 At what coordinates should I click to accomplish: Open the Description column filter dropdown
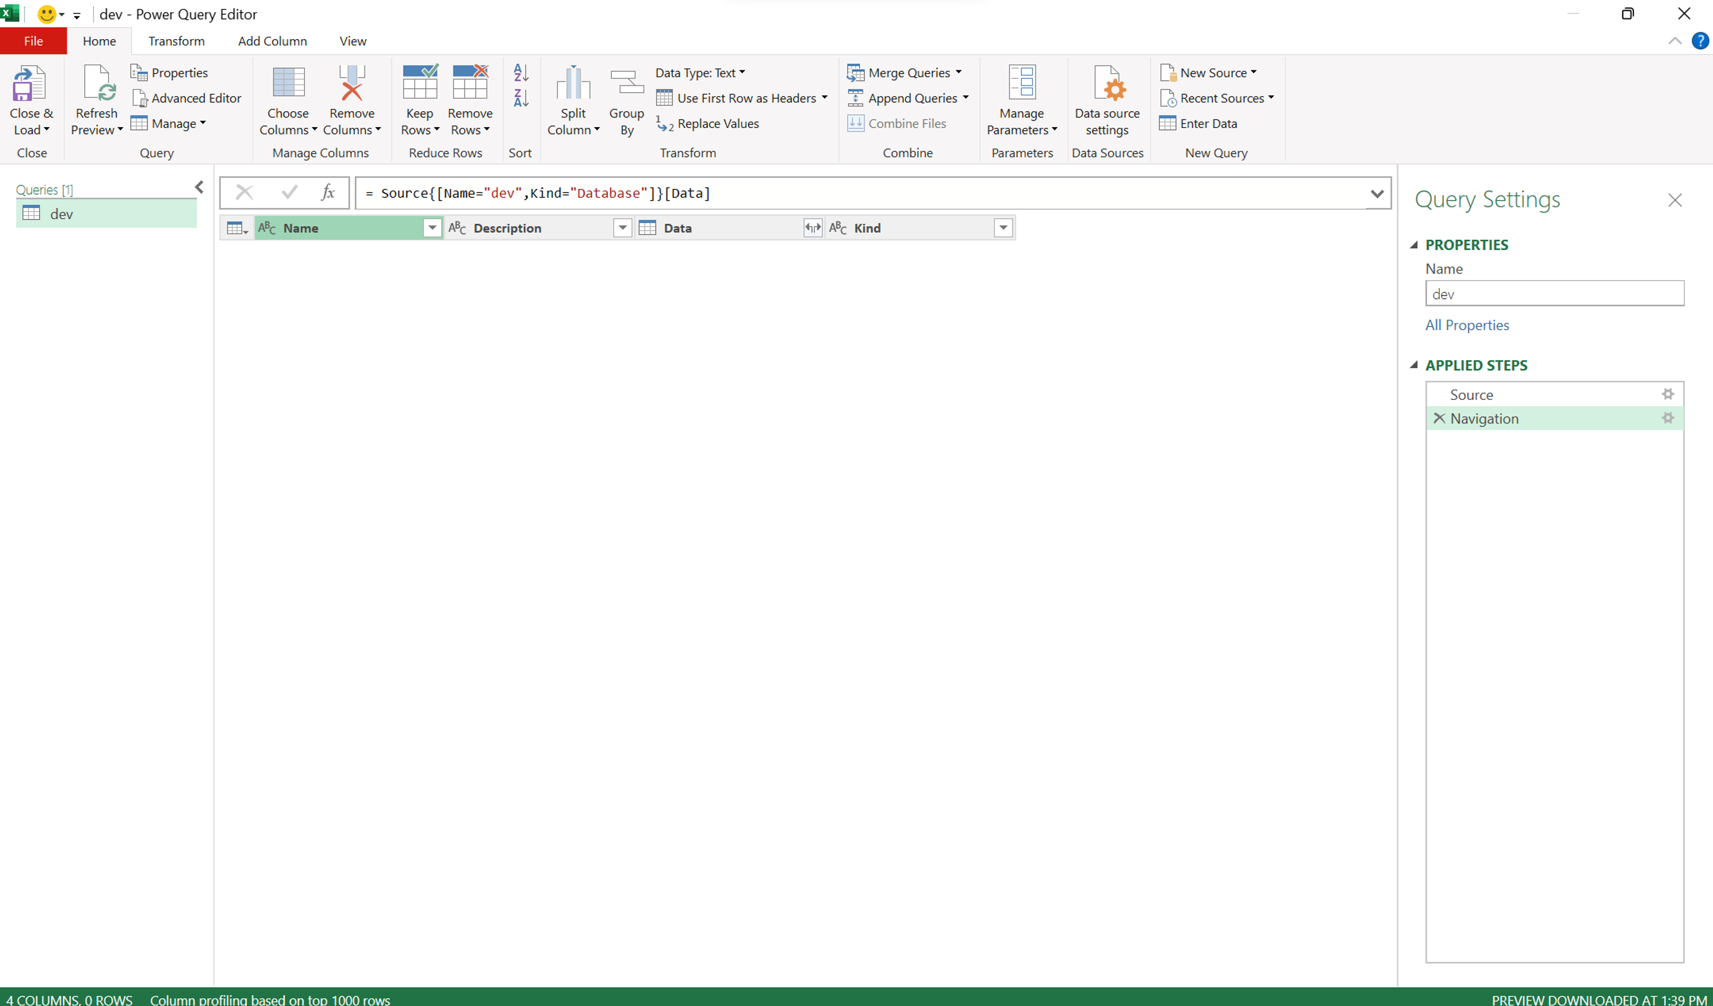[622, 228]
